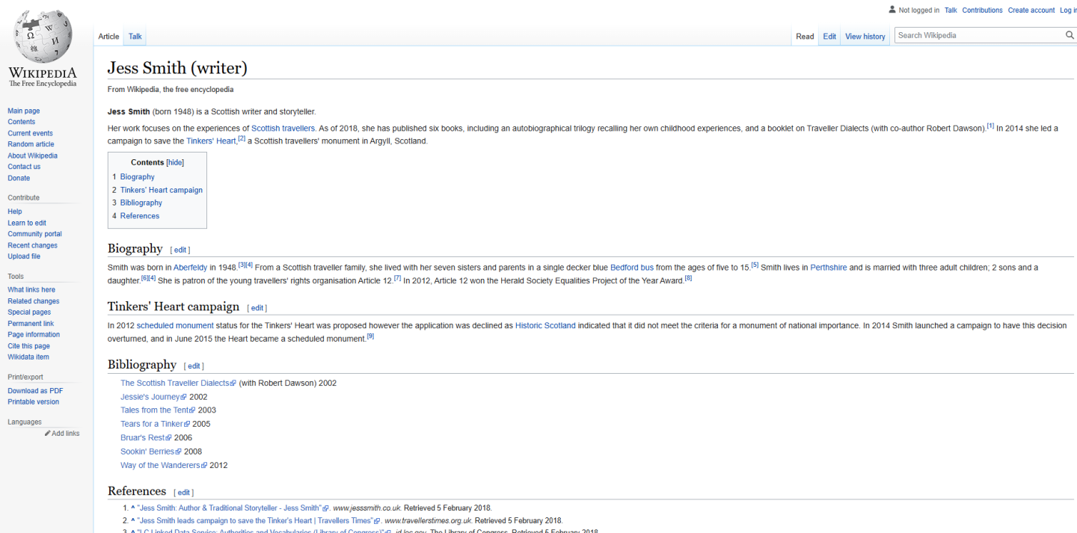
Task: Open the Scottish travellers link
Action: point(283,128)
